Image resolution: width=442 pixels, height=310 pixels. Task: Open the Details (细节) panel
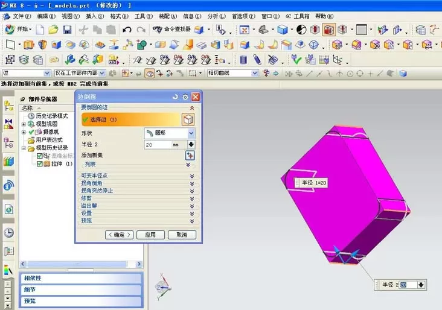81,289
